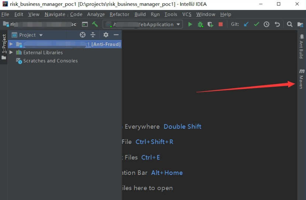Open the Run menu

pyautogui.click(x=155, y=14)
